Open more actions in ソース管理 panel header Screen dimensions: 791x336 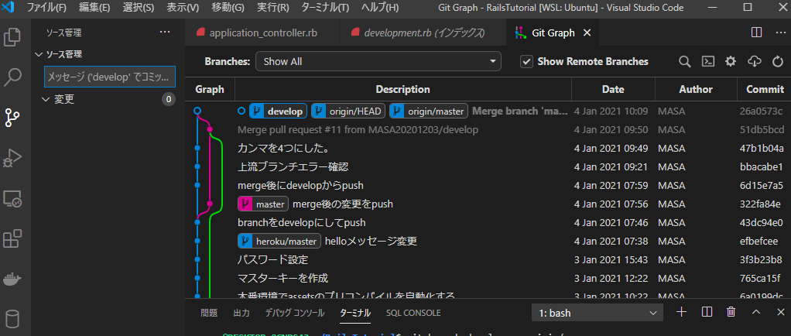coord(165,33)
